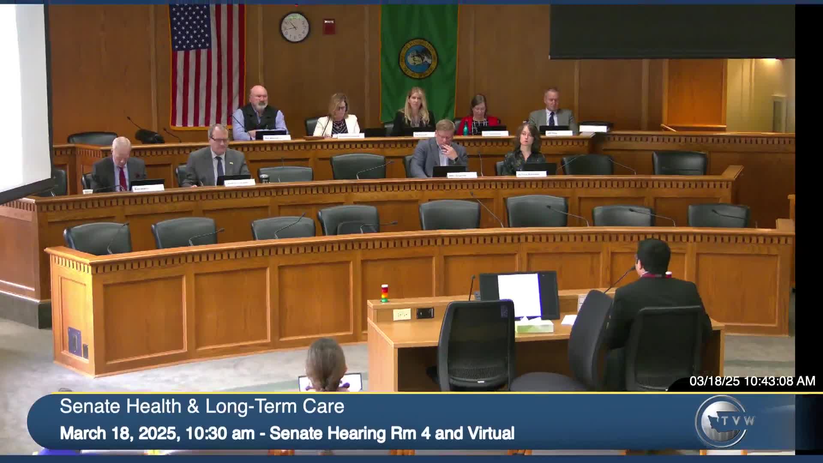This screenshot has width=823, height=463.
Task: Click the bearded man in the vest
Action: (258, 112)
